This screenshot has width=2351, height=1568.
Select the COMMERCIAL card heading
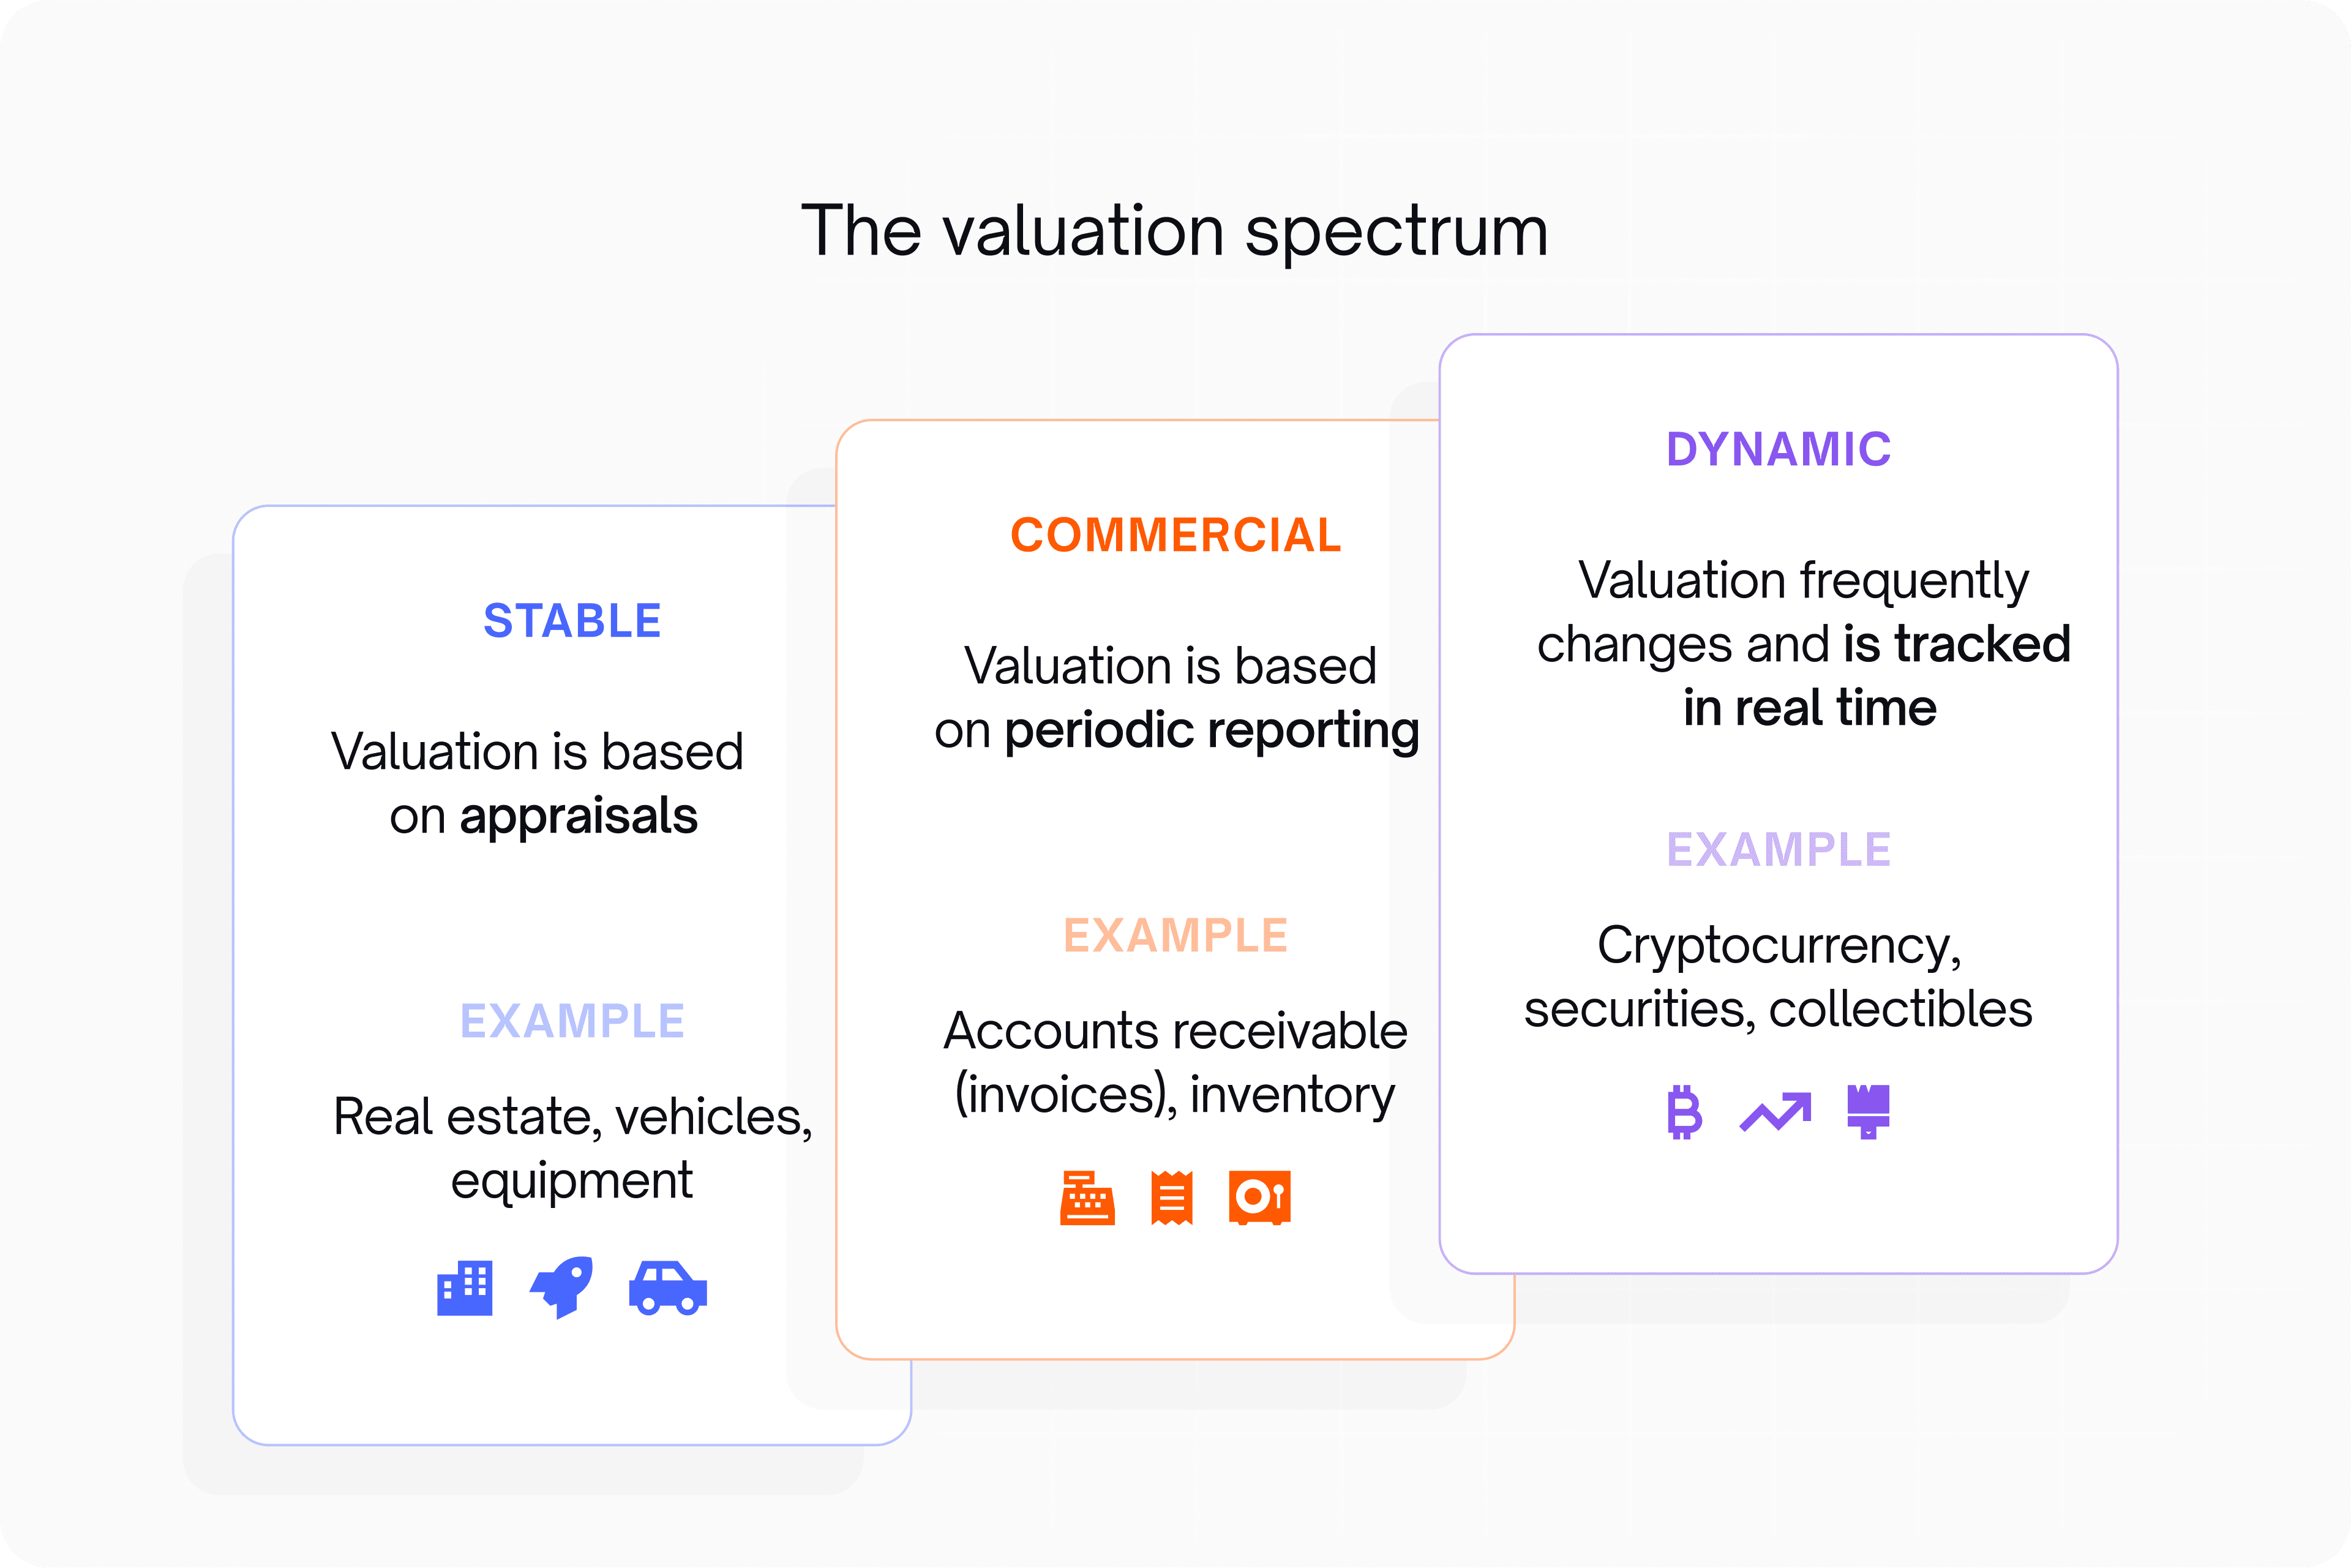click(x=1176, y=535)
